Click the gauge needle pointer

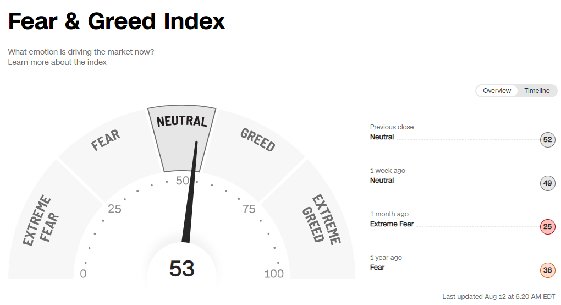[x=190, y=193]
